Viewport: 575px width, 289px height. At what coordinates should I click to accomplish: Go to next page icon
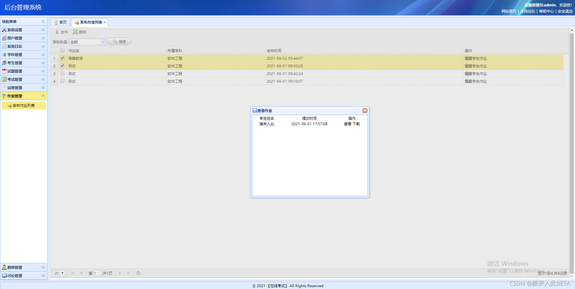click(x=120, y=273)
